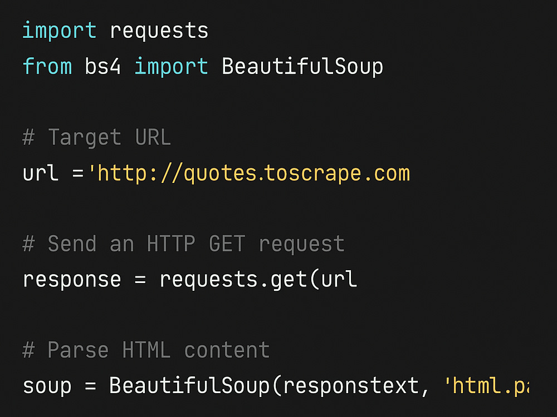557x417 pixels.
Task: Click the '# Send an HTTP GET request' comment
Action: tap(183, 244)
